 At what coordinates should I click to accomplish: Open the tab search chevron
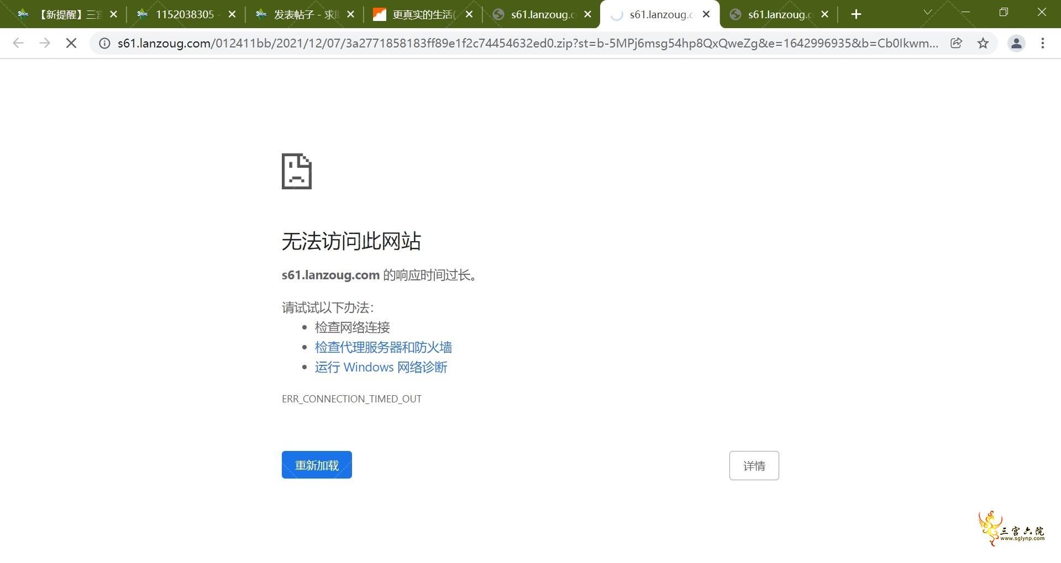(x=928, y=12)
